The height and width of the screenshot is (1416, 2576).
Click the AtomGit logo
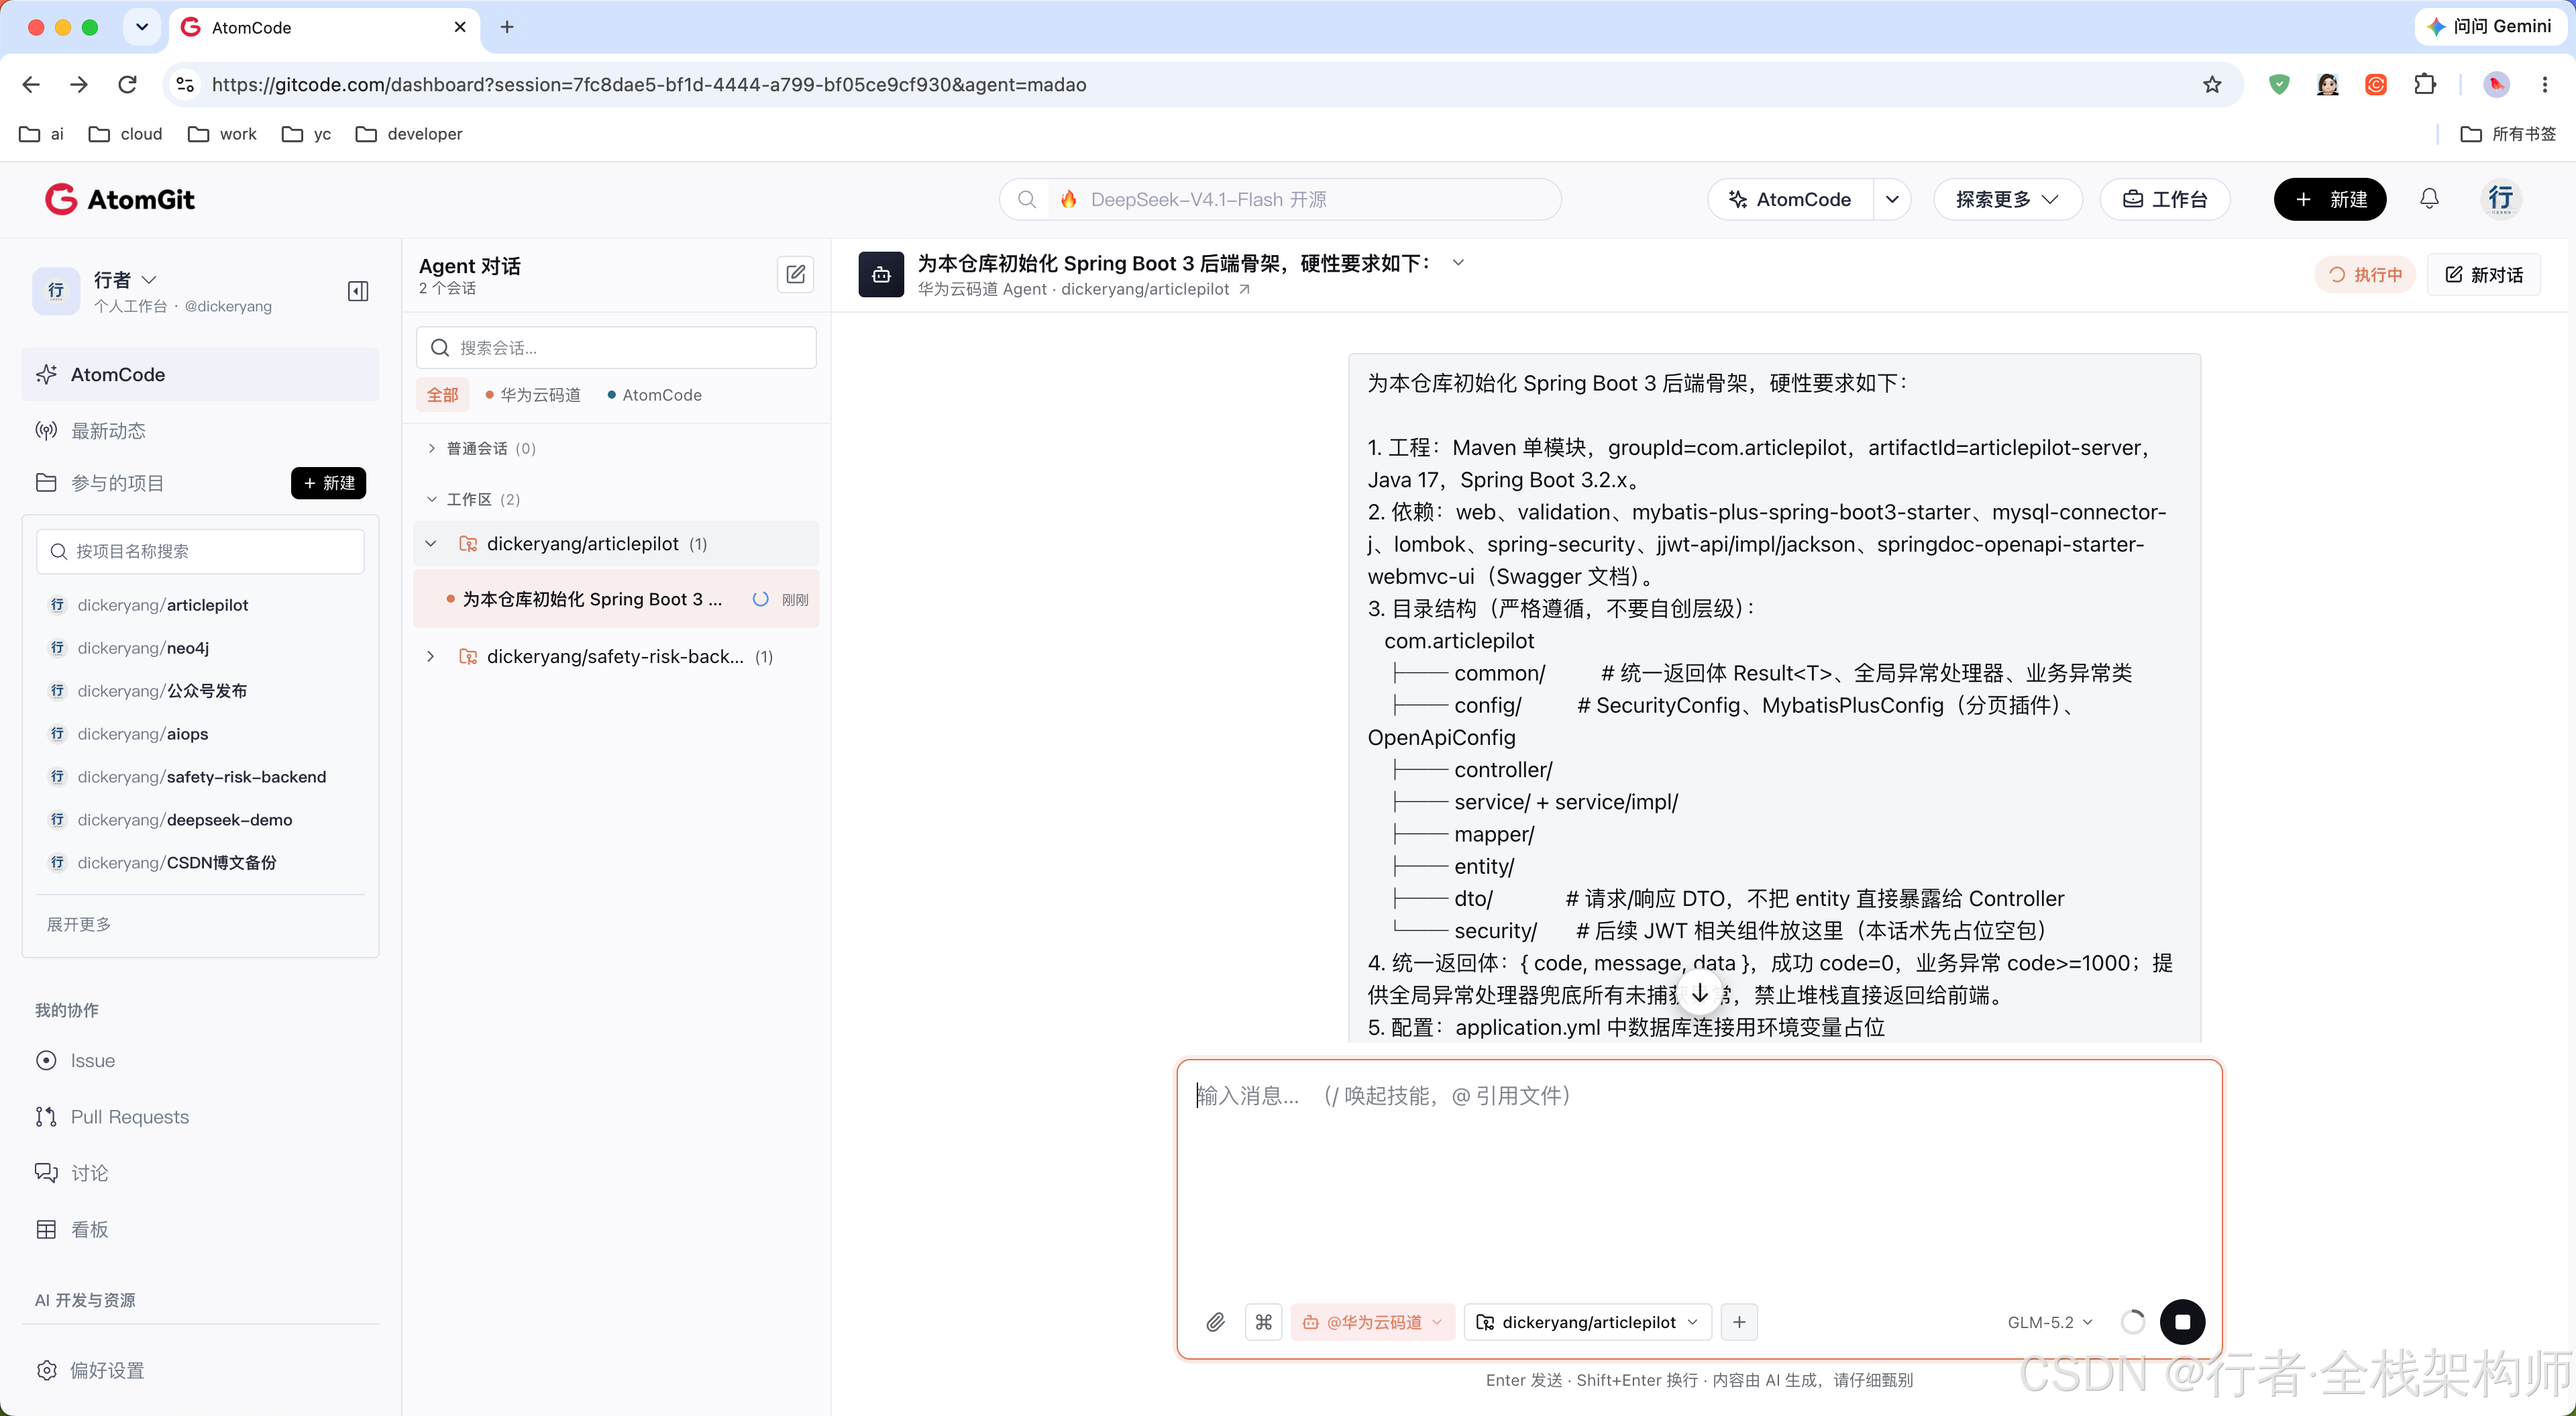pyautogui.click(x=120, y=199)
